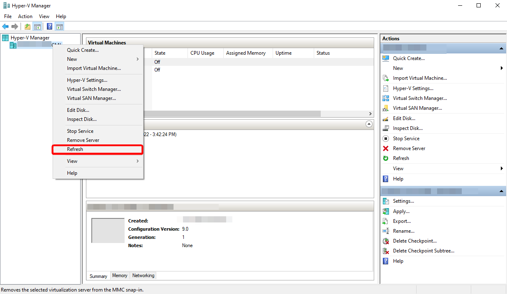Open the Help menu in the menu bar

coord(61,16)
